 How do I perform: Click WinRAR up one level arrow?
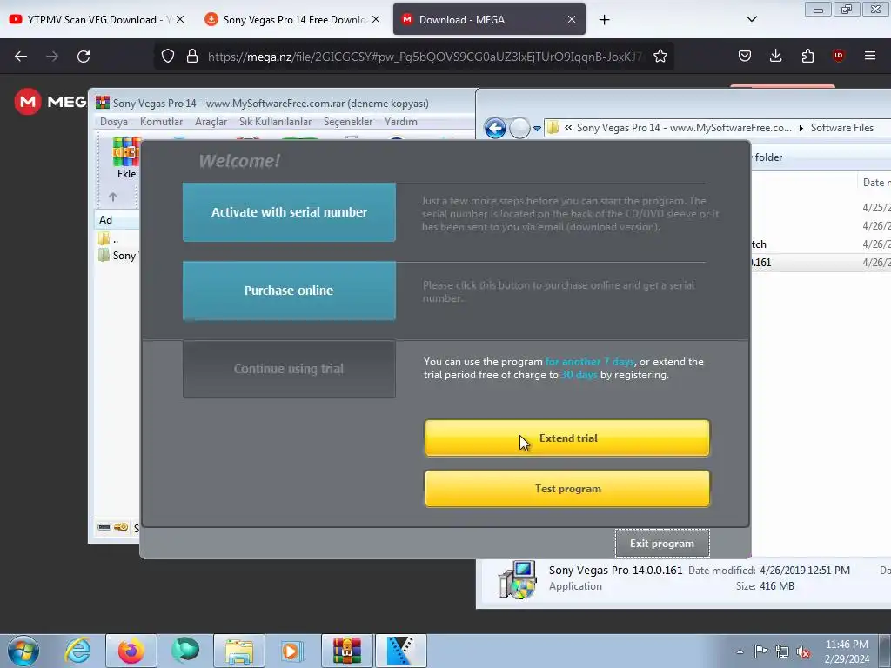click(x=112, y=197)
